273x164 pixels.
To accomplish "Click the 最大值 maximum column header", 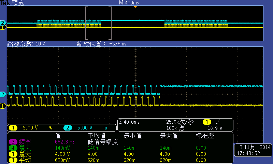I will coord(169,136).
